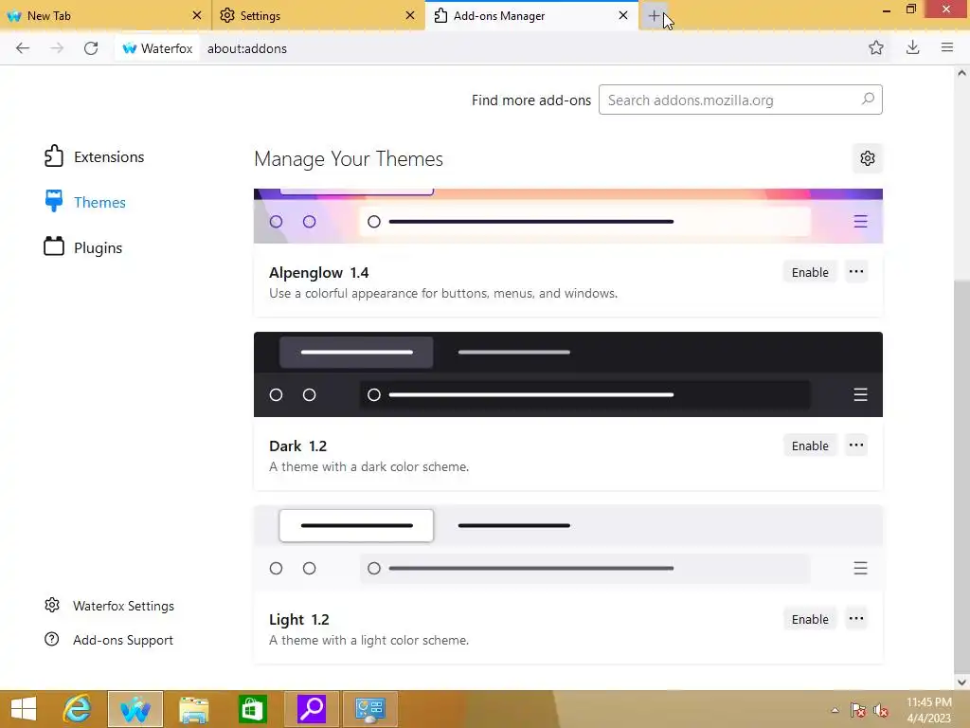970x728 pixels.
Task: Click the Waterfox identity icon in address bar
Action: click(157, 48)
